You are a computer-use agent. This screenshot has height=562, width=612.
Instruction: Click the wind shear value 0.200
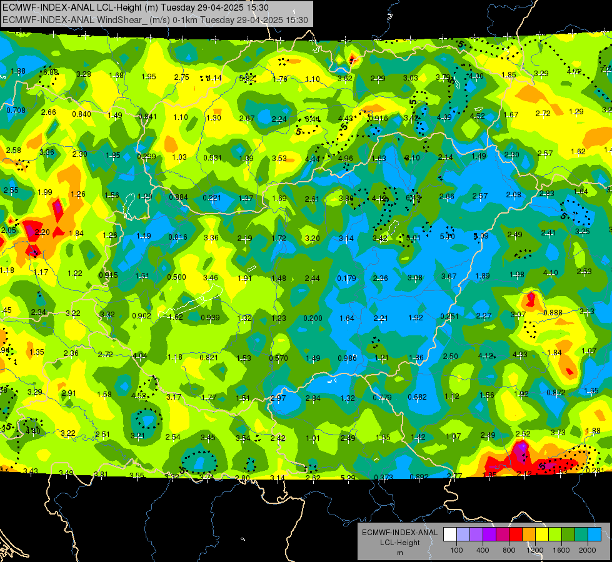[x=313, y=318]
